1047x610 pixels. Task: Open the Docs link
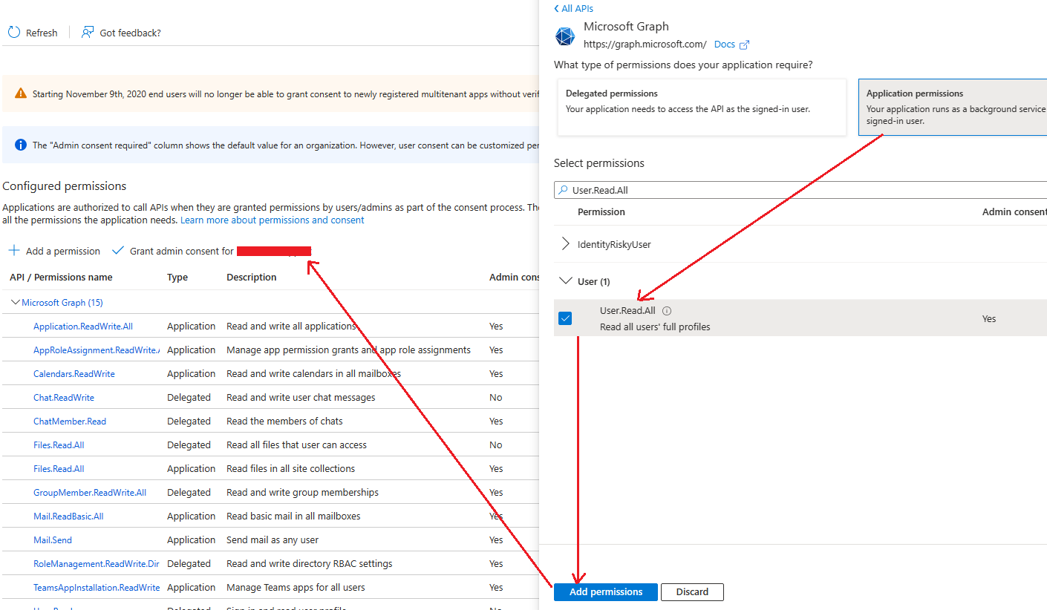tap(725, 45)
